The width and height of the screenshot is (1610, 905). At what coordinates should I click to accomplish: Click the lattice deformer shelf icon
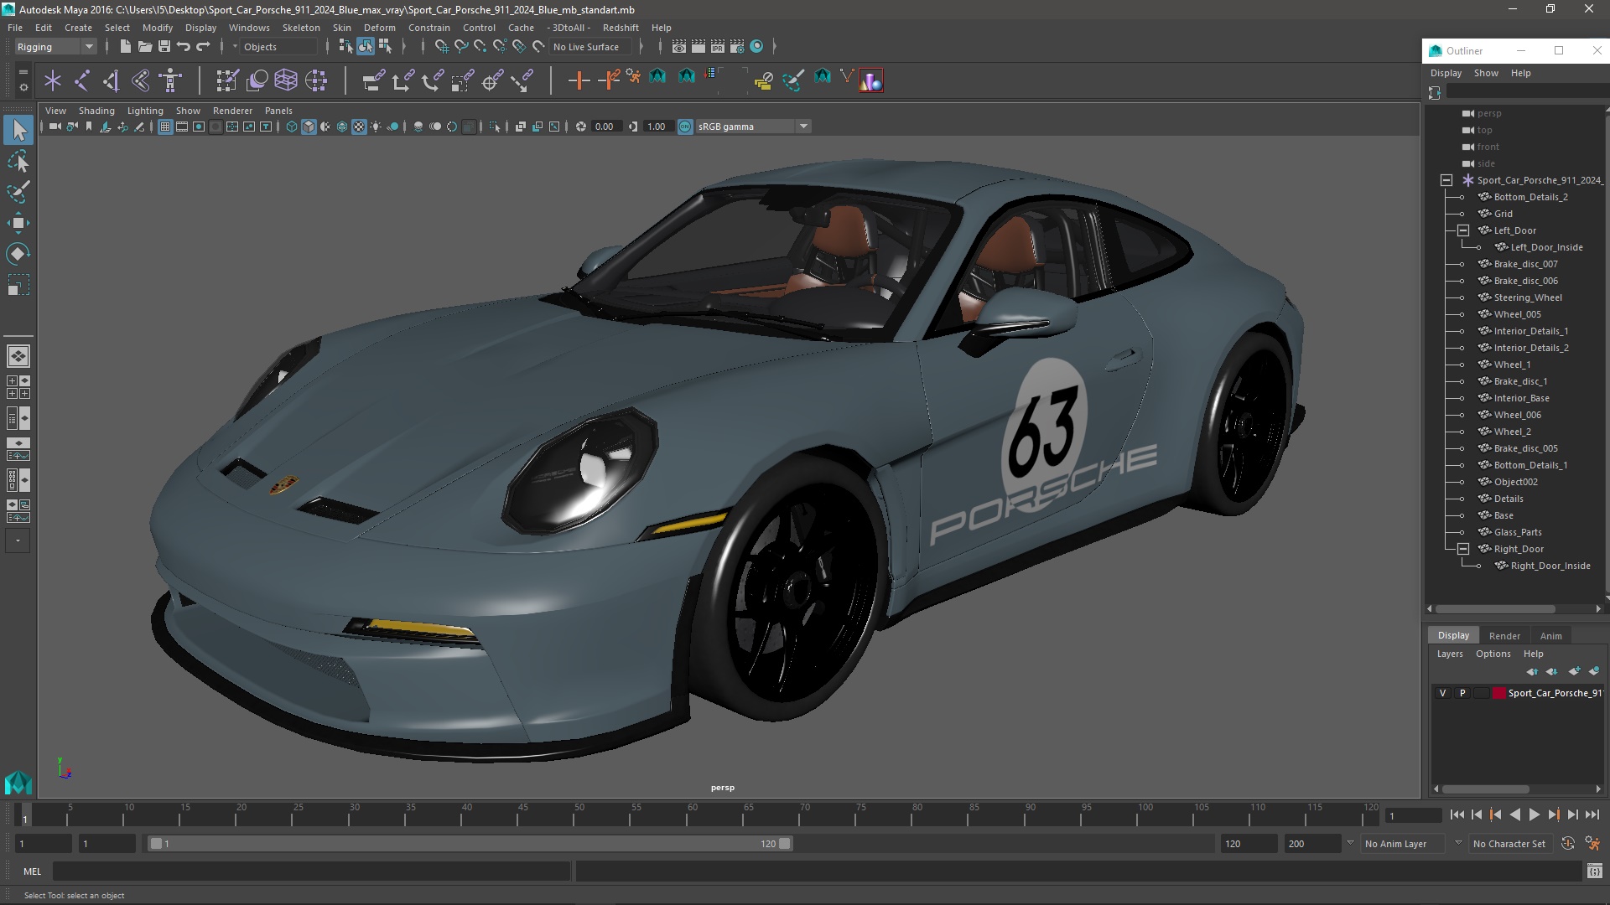[x=286, y=80]
